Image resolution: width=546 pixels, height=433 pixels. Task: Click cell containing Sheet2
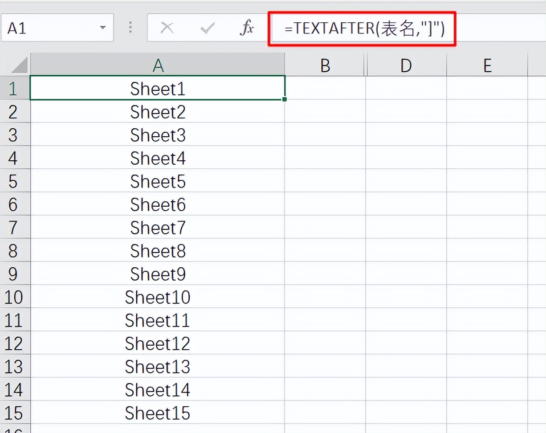(x=158, y=111)
